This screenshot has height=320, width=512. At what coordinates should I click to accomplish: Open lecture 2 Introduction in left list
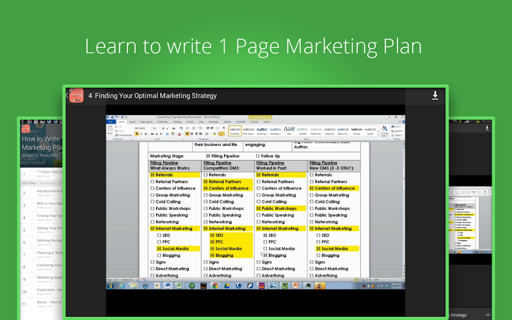[x=41, y=193]
